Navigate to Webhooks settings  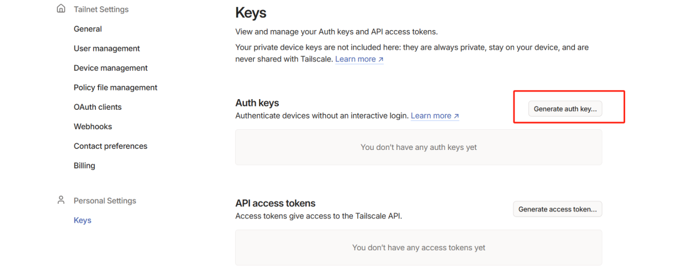coord(93,127)
